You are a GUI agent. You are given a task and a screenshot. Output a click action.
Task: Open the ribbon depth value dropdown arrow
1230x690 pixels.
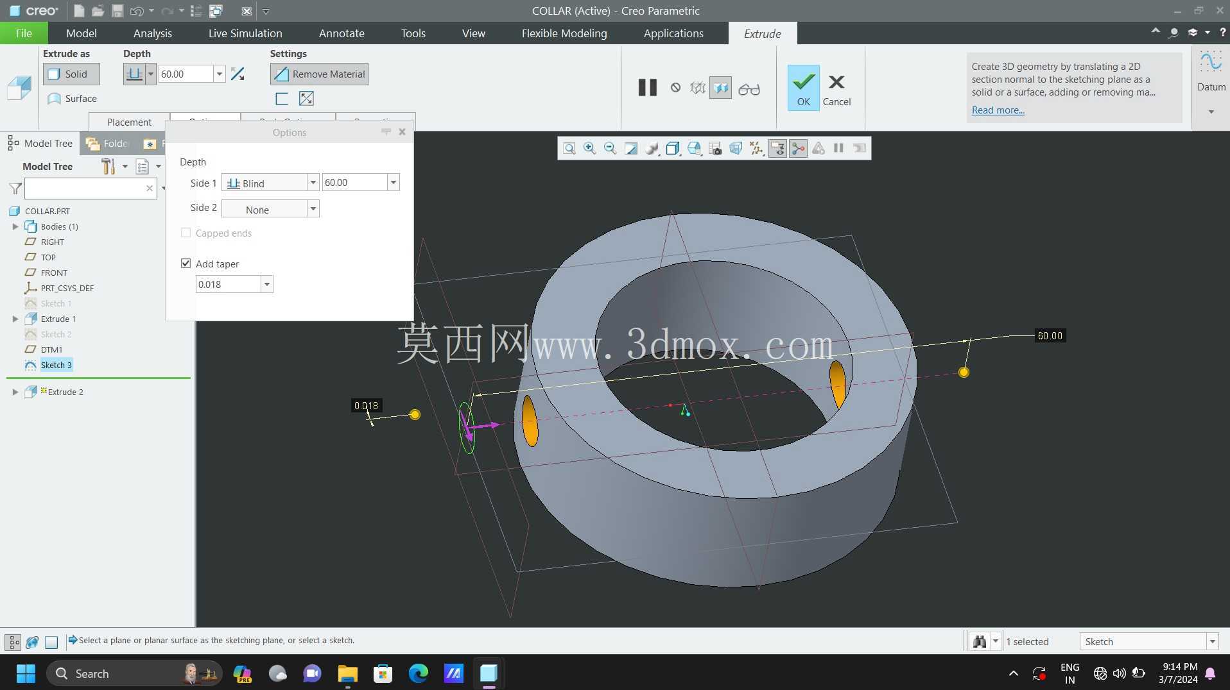(x=220, y=74)
